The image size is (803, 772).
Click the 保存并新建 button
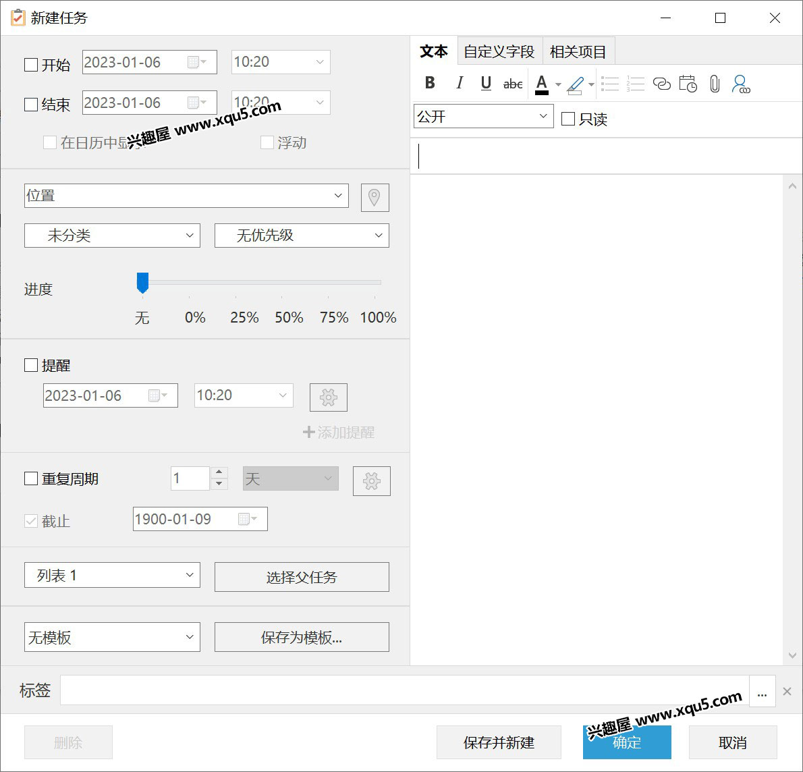point(499,742)
